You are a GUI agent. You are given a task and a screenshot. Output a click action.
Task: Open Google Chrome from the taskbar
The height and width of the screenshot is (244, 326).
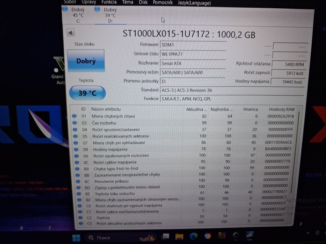(x=208, y=236)
